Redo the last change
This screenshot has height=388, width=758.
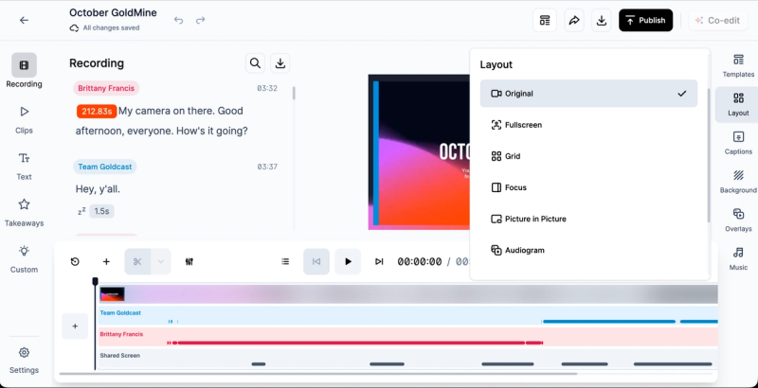point(201,20)
